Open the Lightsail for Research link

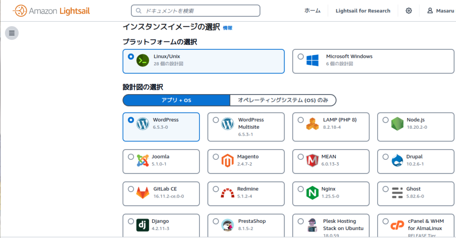tap(362, 11)
